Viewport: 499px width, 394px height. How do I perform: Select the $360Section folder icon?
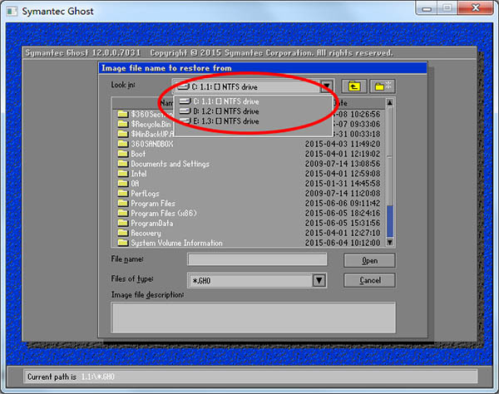(x=122, y=114)
